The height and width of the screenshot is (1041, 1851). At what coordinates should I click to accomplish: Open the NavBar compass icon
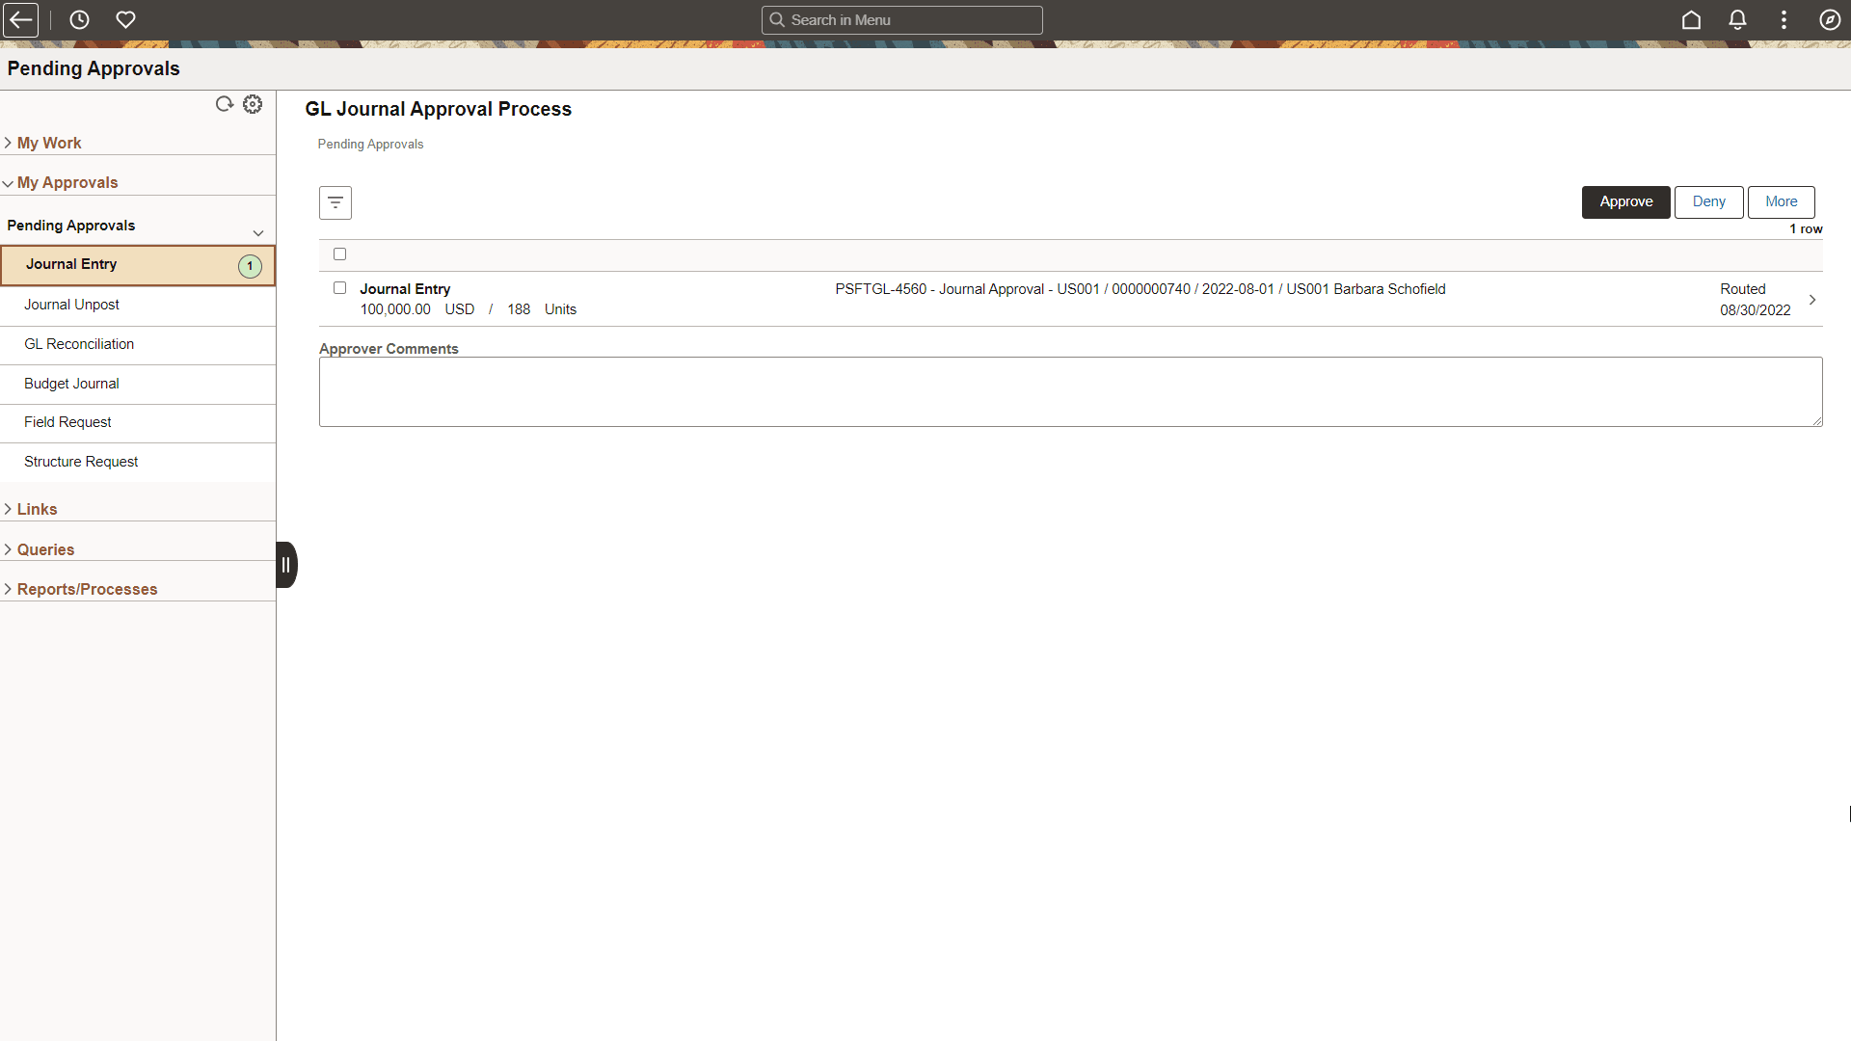pos(1830,19)
